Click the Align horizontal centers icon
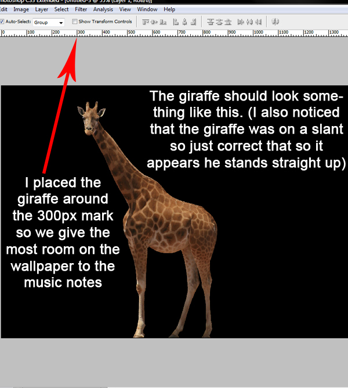 (184, 22)
